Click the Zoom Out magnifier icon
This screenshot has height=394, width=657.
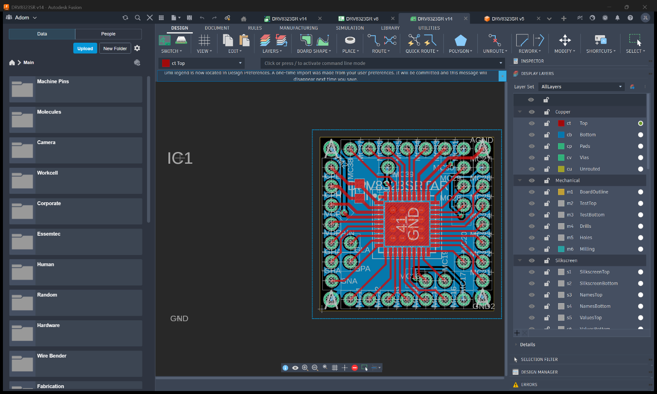(x=315, y=368)
